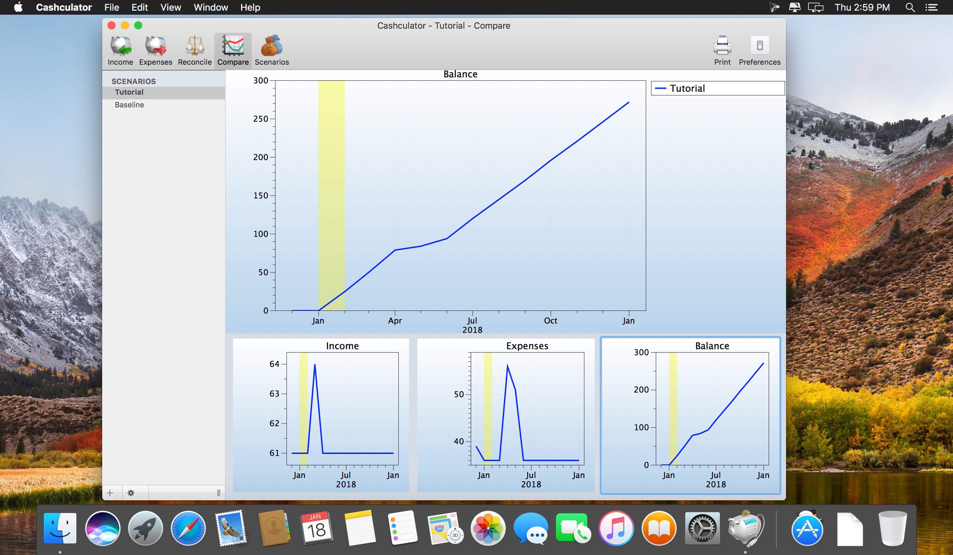This screenshot has height=555, width=953.
Task: Open Finder from the Dock
Action: pyautogui.click(x=60, y=528)
